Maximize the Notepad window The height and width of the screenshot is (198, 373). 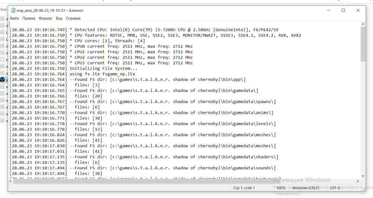(x=343, y=10)
